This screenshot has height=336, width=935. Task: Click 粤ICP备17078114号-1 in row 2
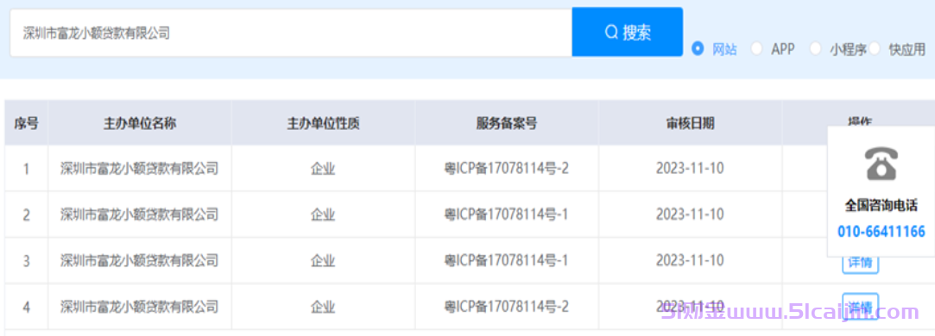pos(507,214)
